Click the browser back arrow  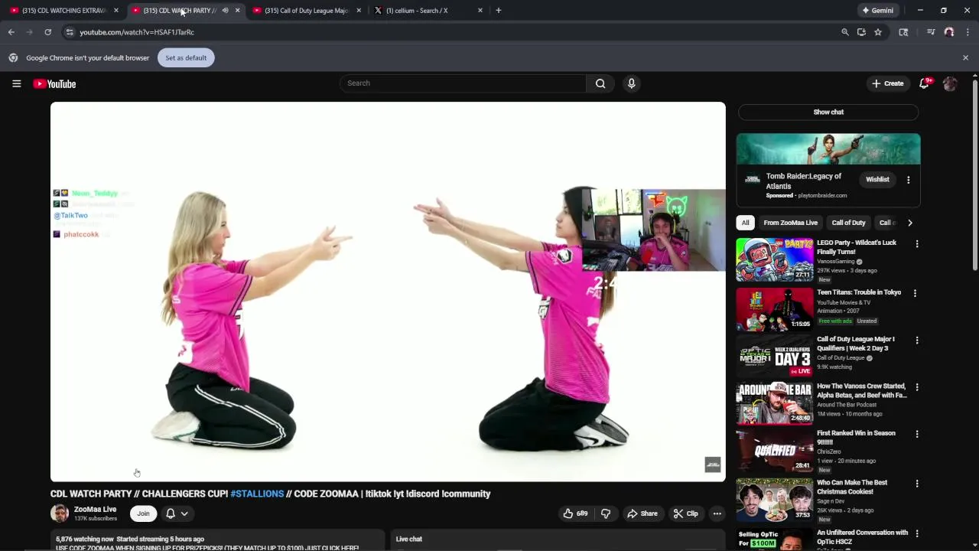[x=11, y=32]
